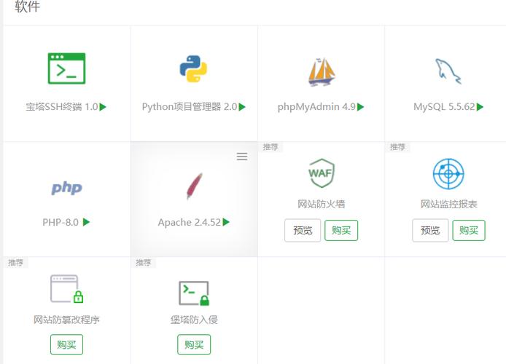This screenshot has height=364, width=506.
Task: Click the WAF shield icon
Action: pos(321,173)
